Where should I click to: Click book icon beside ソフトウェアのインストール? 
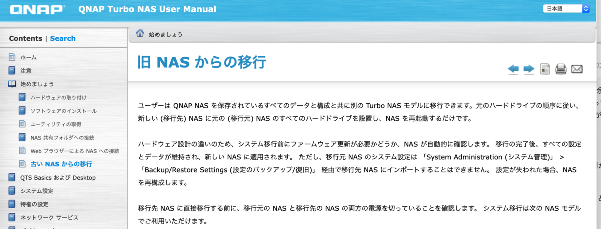[22, 111]
